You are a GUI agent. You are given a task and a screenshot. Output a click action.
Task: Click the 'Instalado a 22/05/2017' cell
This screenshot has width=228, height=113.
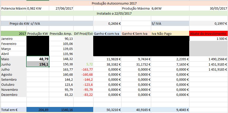click(114, 13)
